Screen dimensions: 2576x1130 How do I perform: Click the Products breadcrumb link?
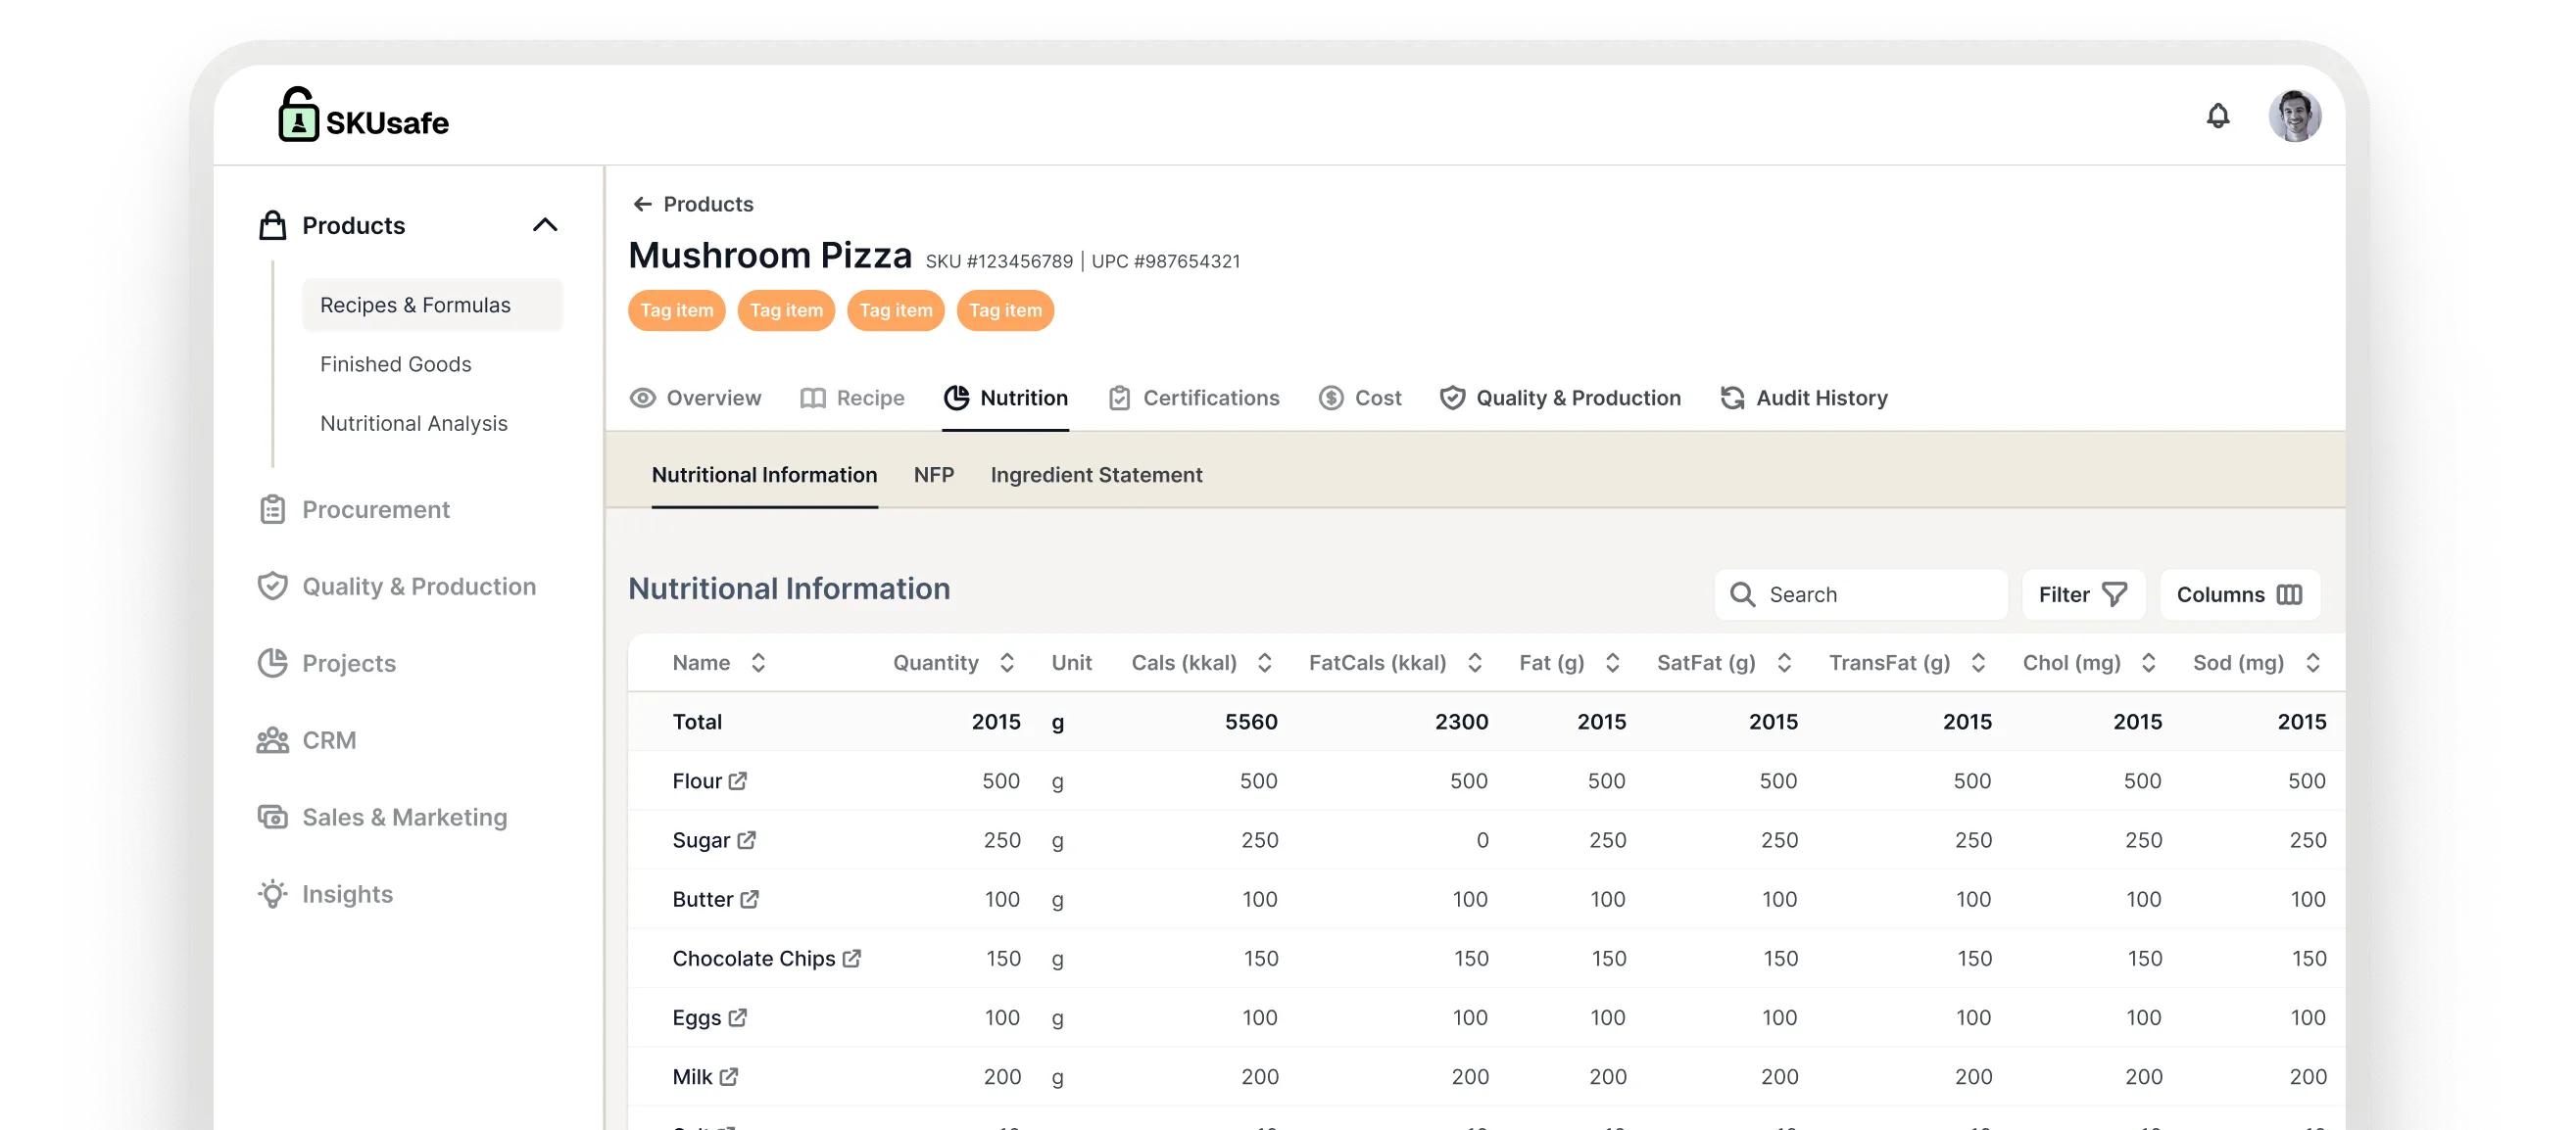[708, 204]
